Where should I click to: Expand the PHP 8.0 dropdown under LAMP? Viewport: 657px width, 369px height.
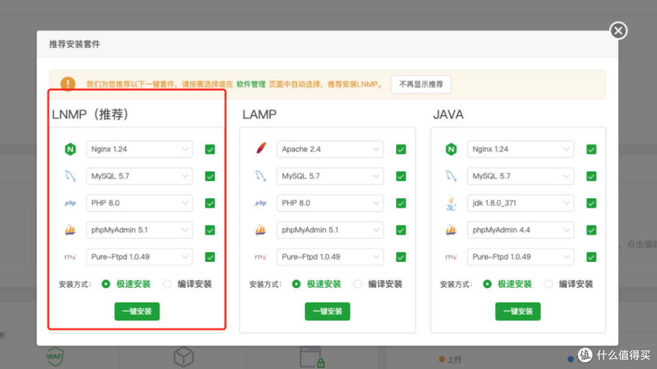330,203
